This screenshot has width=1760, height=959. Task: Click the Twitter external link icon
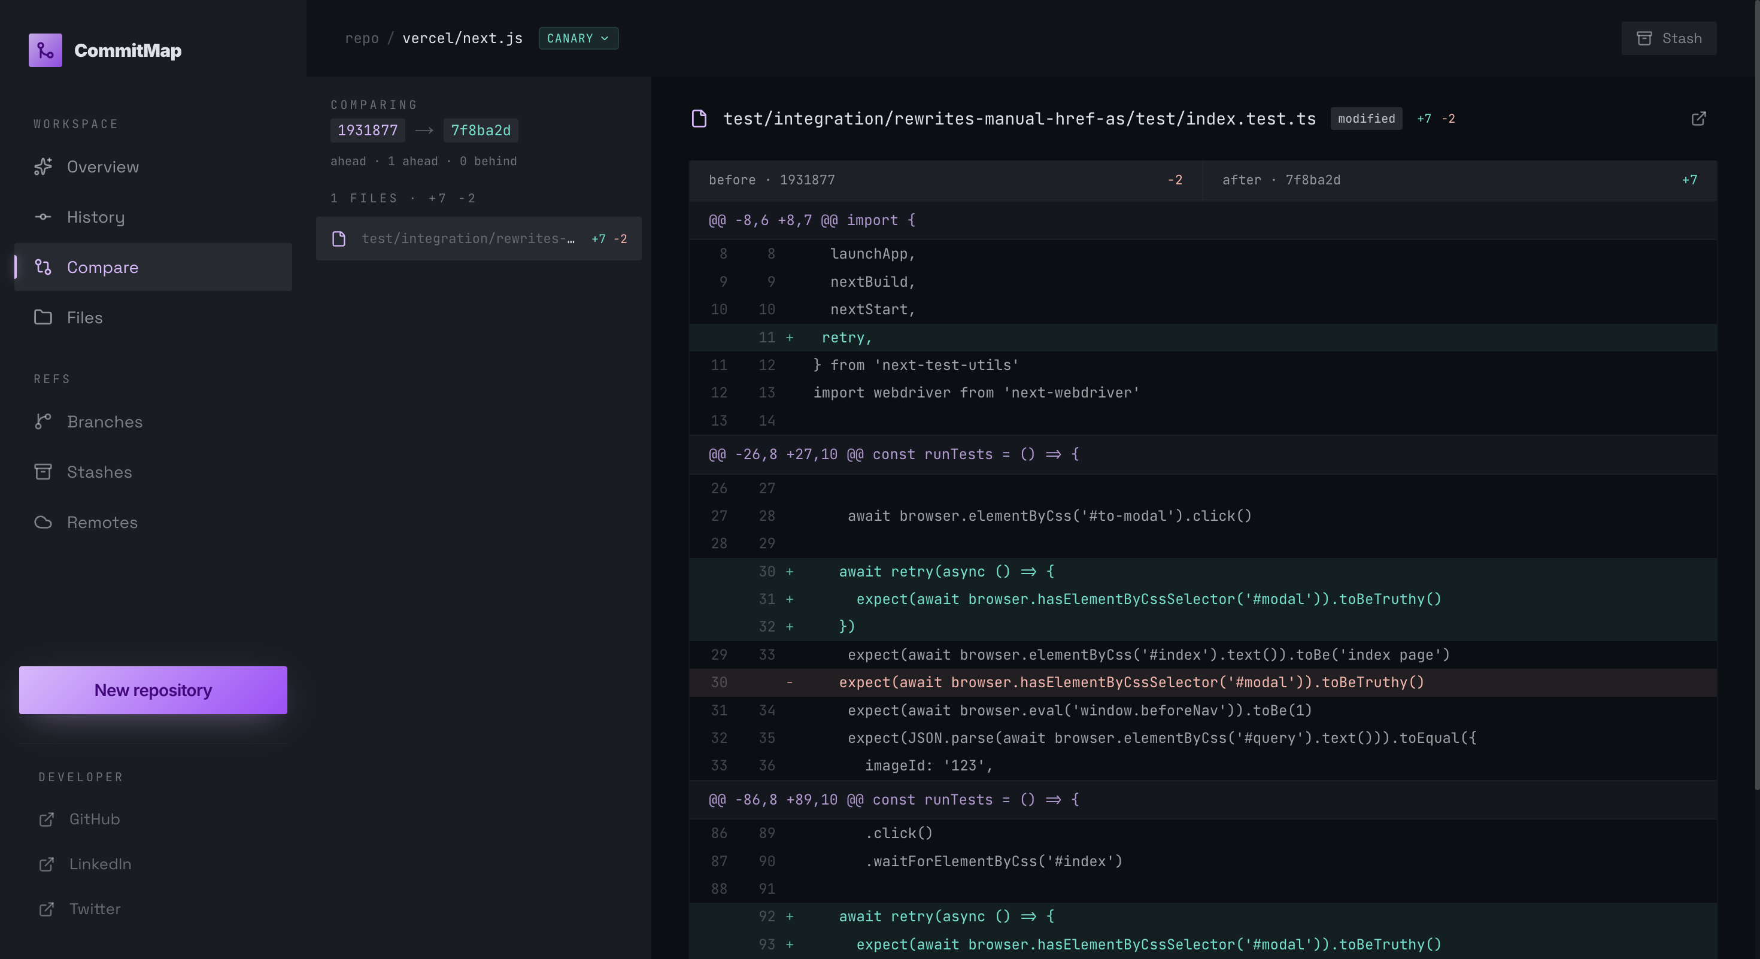tap(47, 909)
